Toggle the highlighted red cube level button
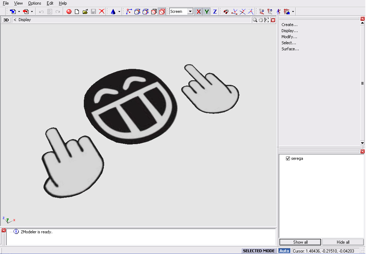The height and width of the screenshot is (254, 366). [162, 11]
